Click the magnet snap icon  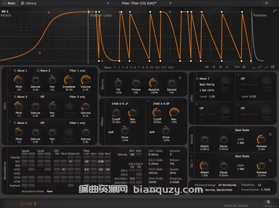[x=244, y=67]
